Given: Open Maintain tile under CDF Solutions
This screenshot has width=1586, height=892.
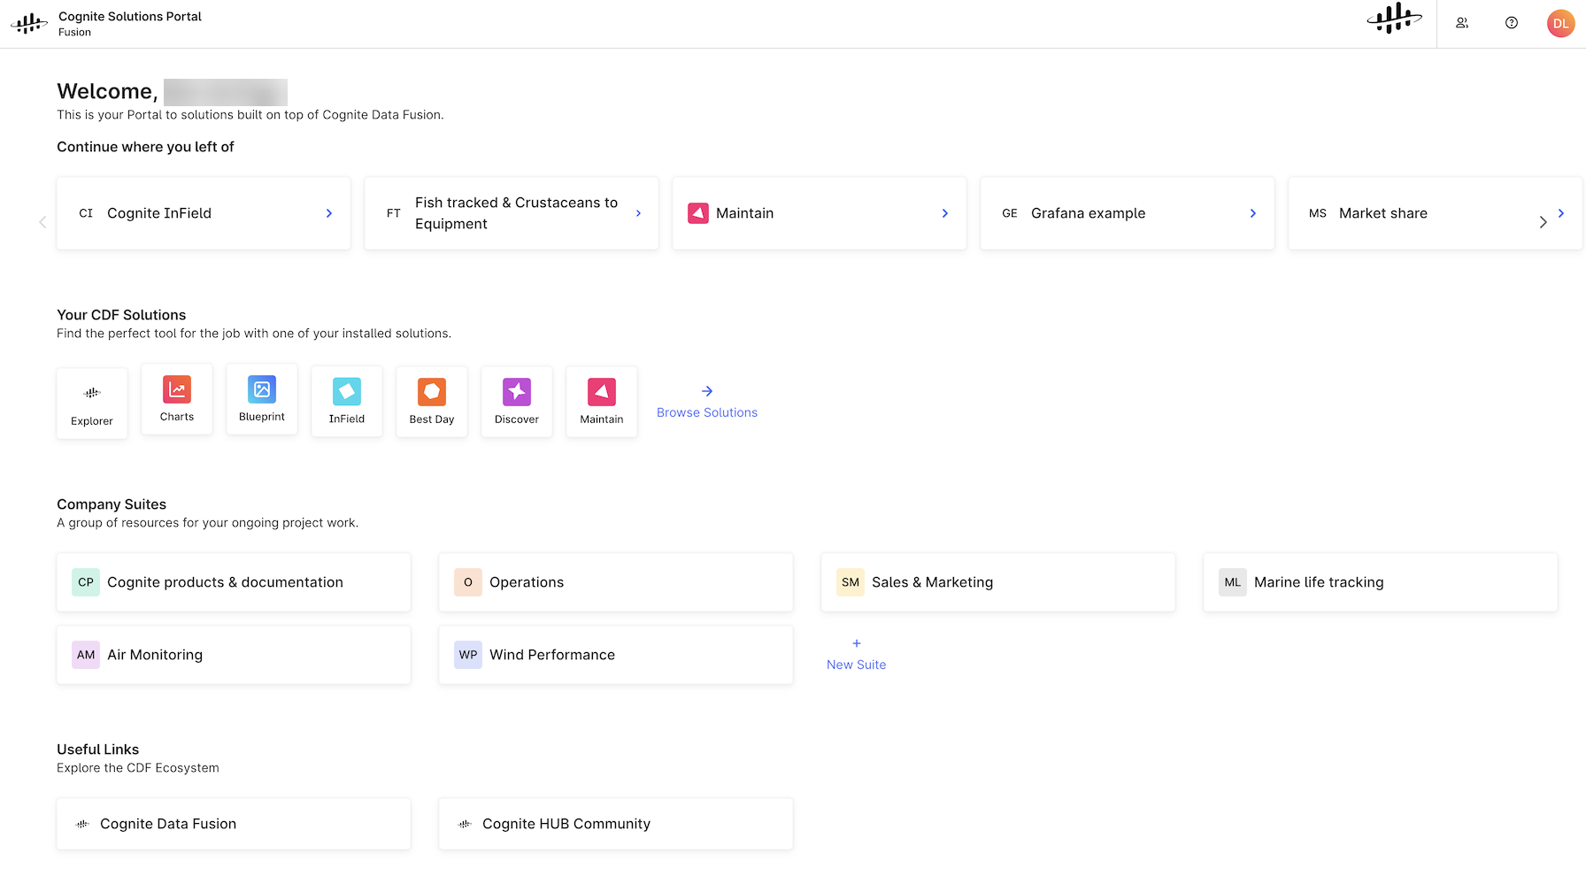Looking at the screenshot, I should 602,402.
